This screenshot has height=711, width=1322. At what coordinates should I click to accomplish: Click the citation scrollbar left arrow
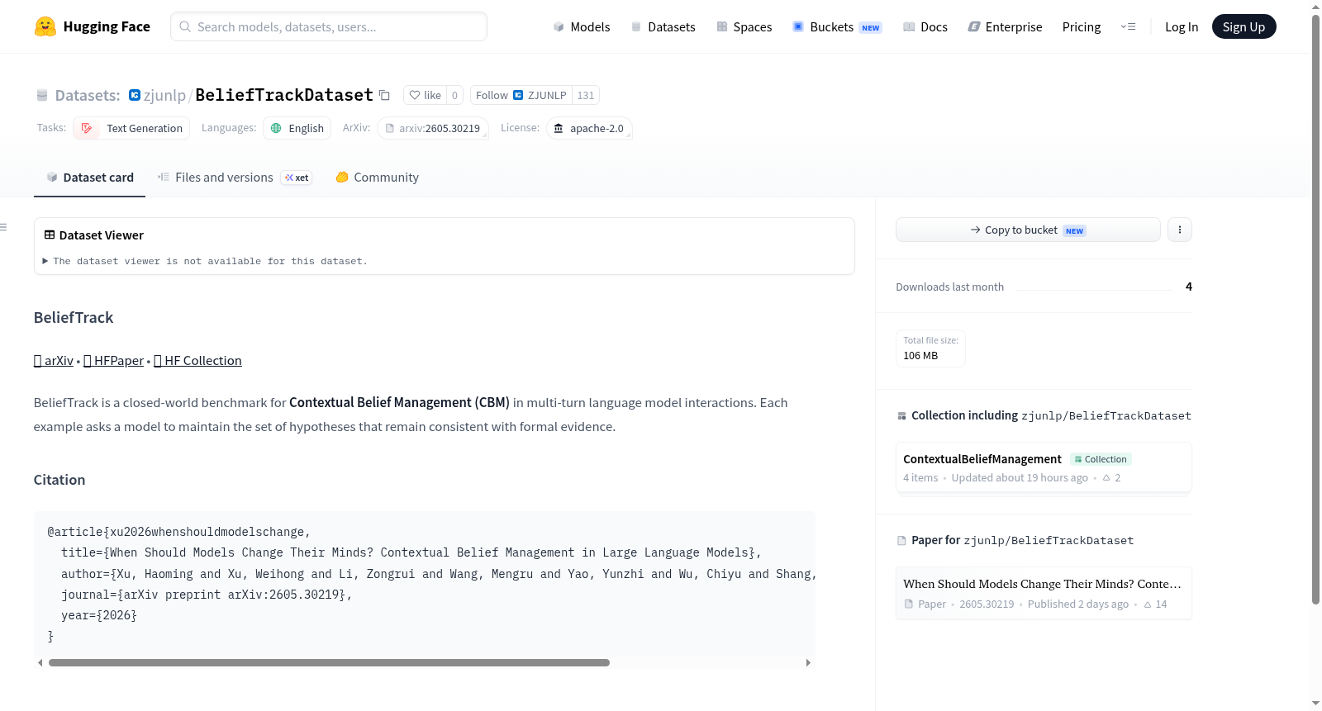pos(40,663)
